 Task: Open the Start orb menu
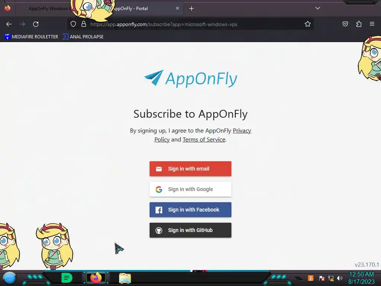(x=10, y=278)
